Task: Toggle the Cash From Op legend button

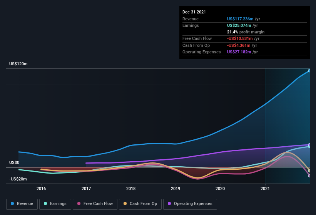Action: [140, 204]
